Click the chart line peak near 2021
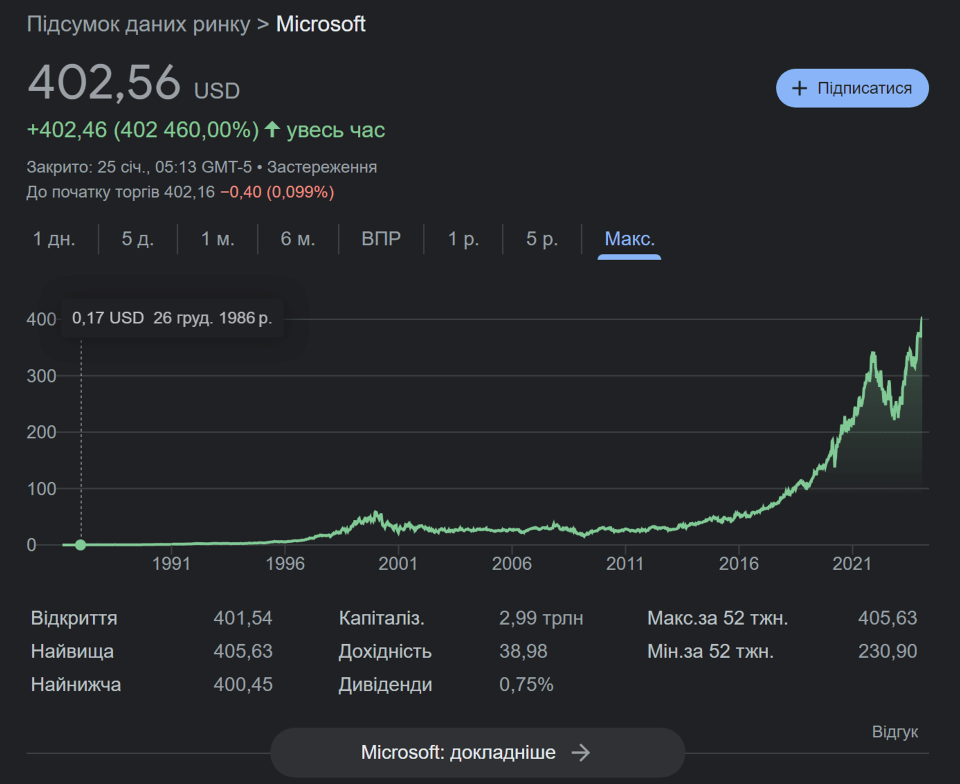The width and height of the screenshot is (960, 784). pos(873,354)
